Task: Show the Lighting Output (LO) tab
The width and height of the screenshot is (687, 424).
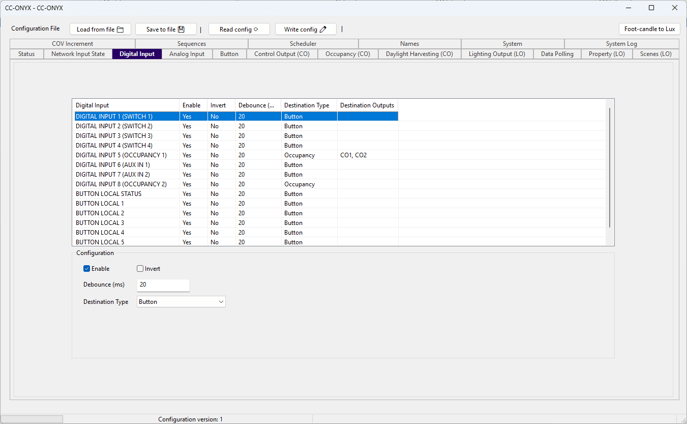Action: point(497,54)
